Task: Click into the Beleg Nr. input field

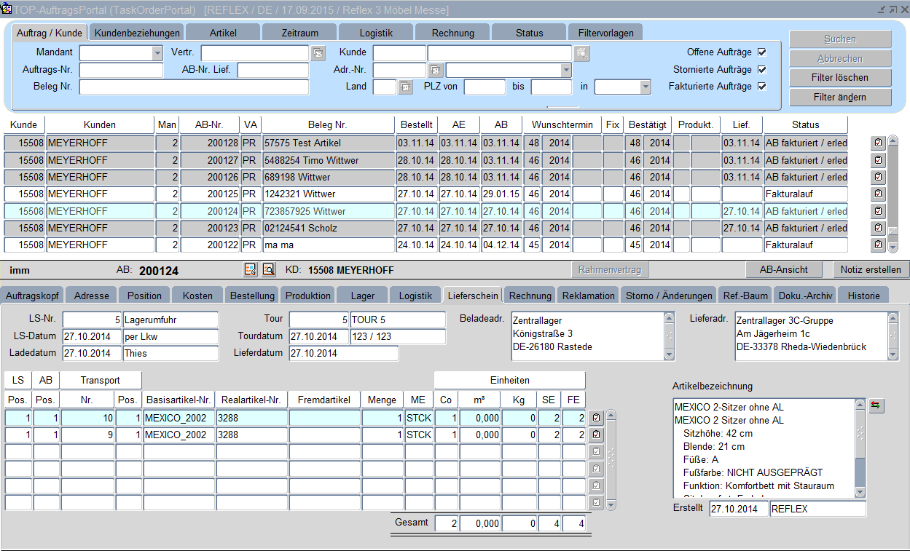Action: 194,87
